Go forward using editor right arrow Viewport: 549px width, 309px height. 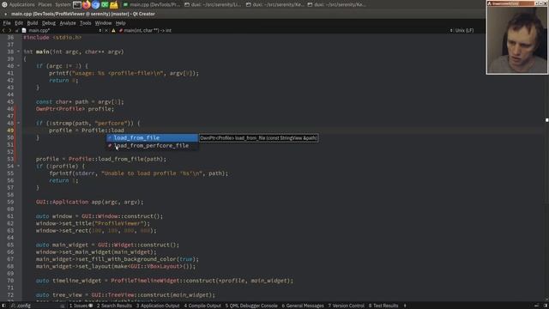9,31
